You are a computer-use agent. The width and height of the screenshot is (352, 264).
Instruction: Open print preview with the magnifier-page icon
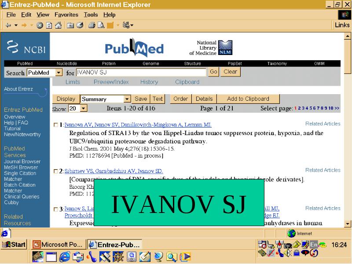[101, 25]
